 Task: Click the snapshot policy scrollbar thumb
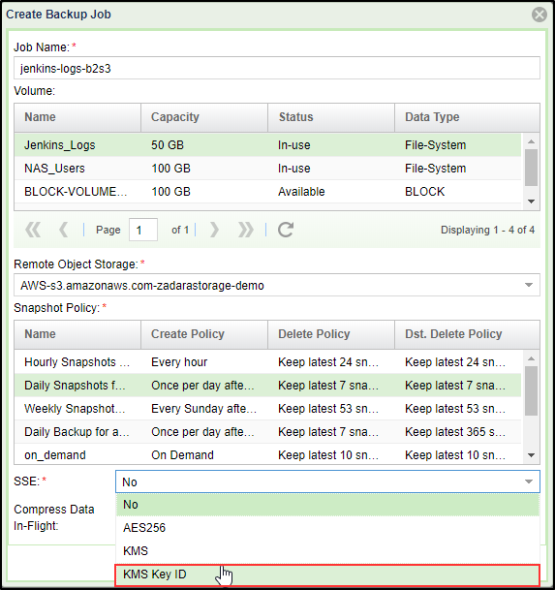tap(531, 391)
